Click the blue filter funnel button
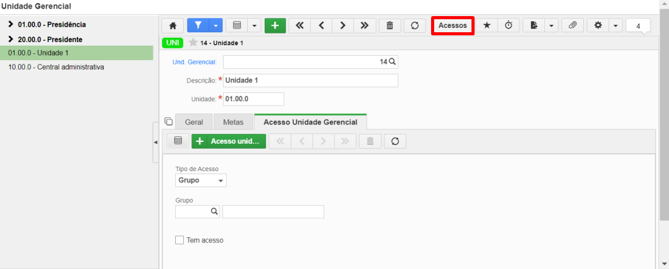This screenshot has width=669, height=269. coord(198,25)
